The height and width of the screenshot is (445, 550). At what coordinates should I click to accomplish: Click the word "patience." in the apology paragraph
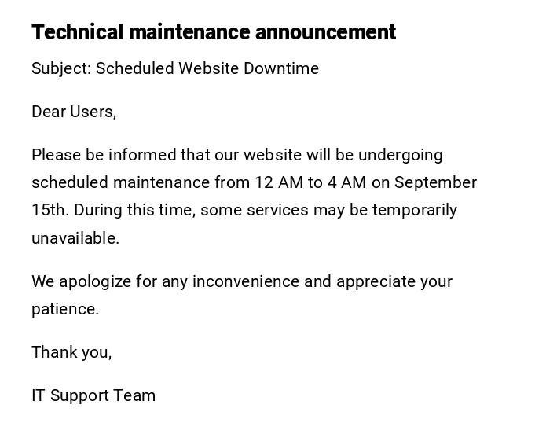pos(65,309)
